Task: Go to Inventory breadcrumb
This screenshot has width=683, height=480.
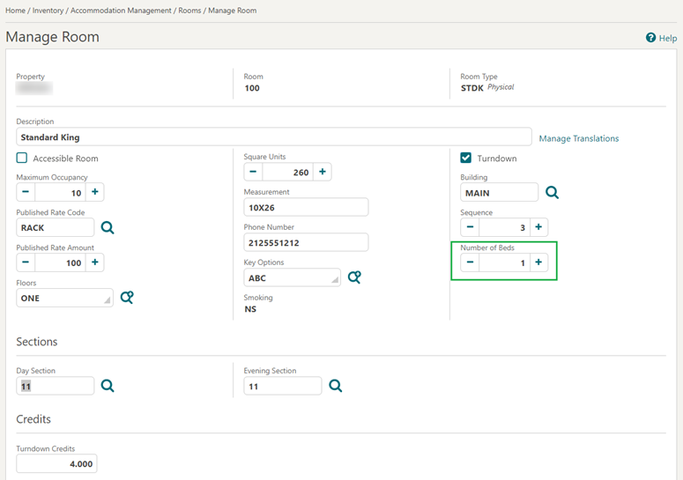Action: coord(48,11)
